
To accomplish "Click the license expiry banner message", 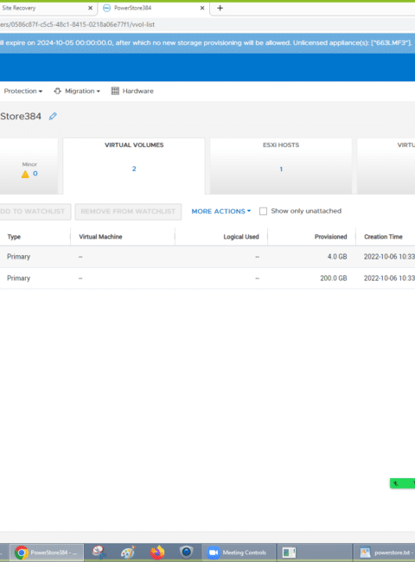I will click(x=206, y=43).
